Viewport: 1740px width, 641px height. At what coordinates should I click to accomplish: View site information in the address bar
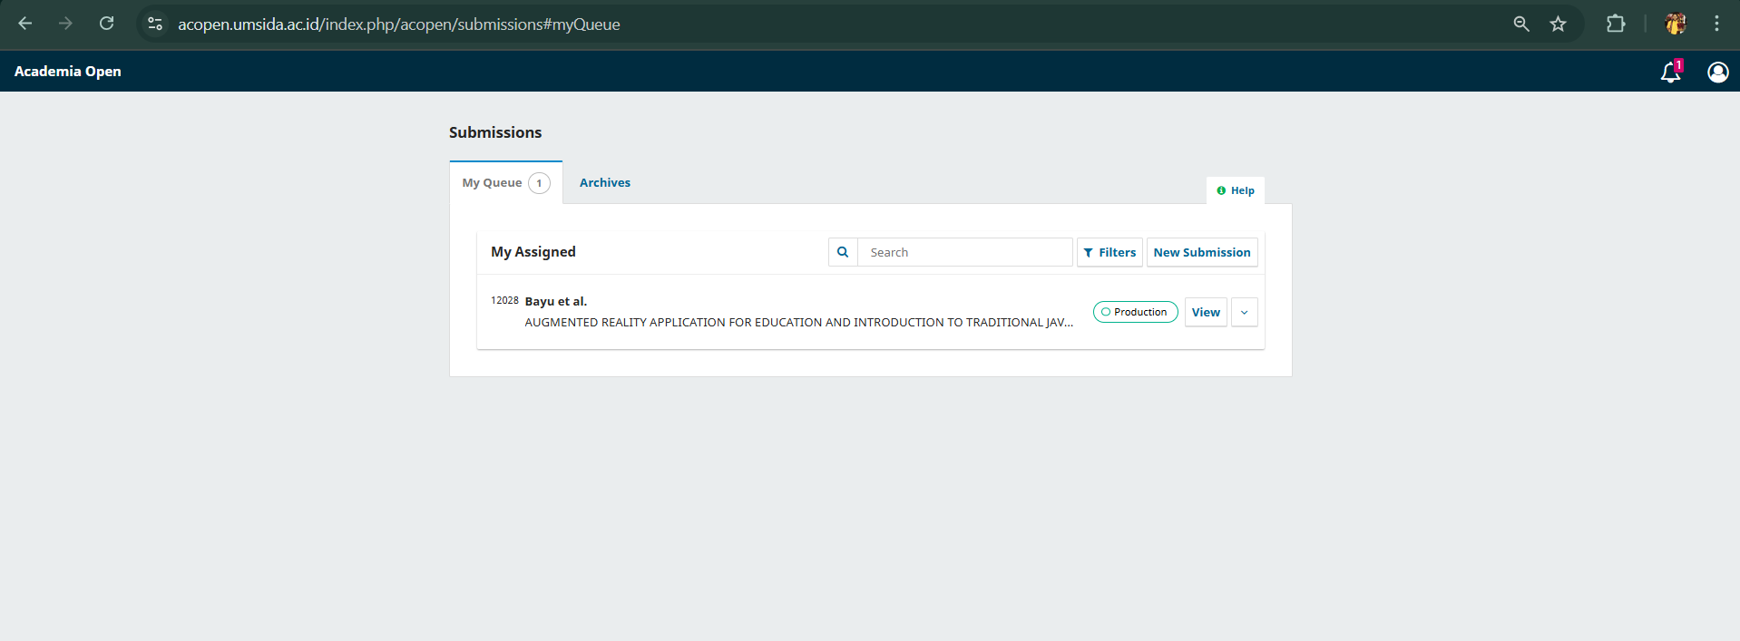click(x=155, y=24)
